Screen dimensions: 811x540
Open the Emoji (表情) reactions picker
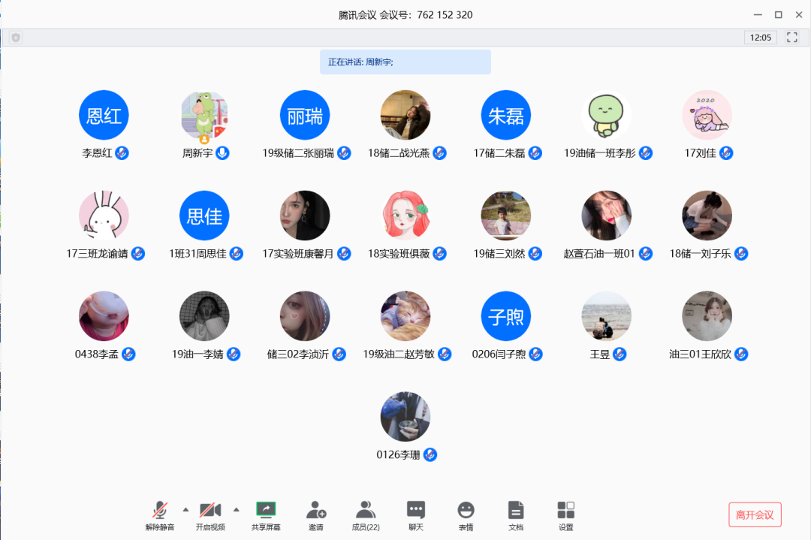466,511
